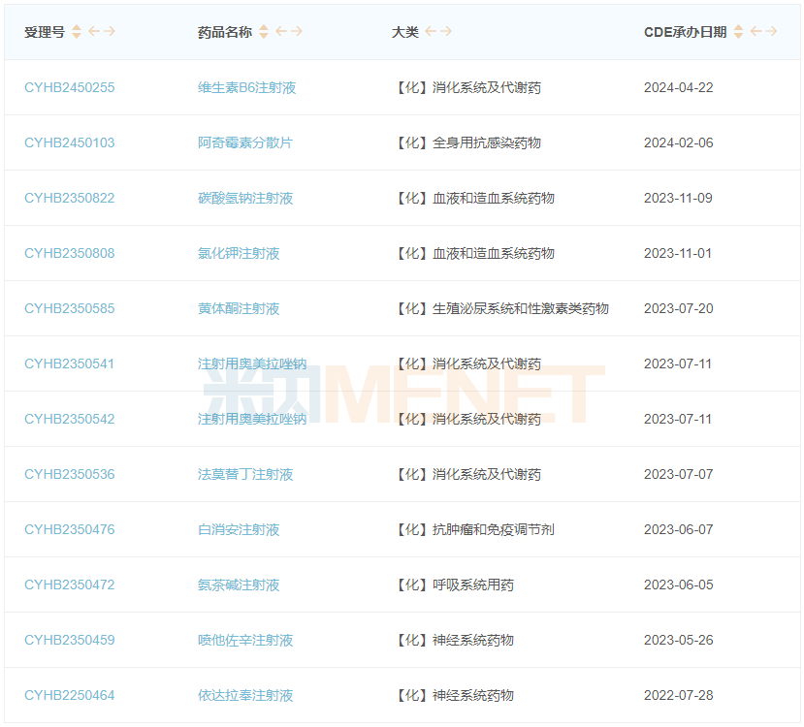Open acceptance number CYHB2350822
The image size is (804, 727).
pyautogui.click(x=70, y=199)
